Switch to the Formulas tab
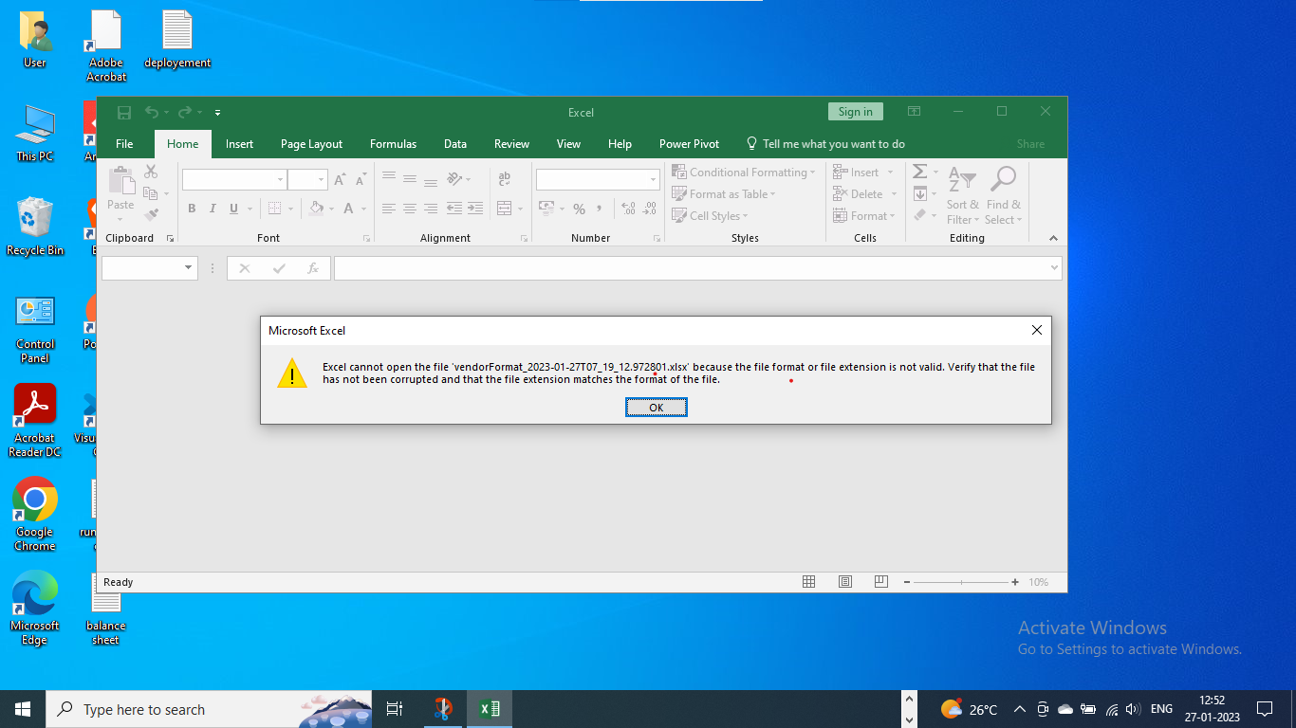This screenshot has height=728, width=1296. (x=393, y=144)
